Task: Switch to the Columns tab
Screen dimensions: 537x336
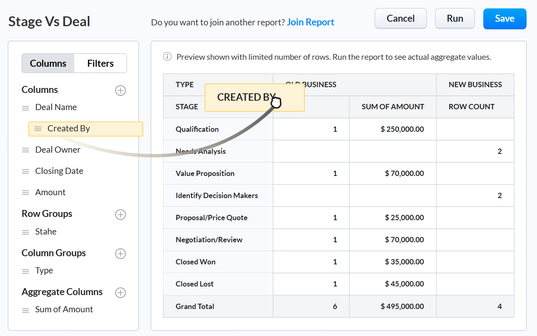Action: 48,63
